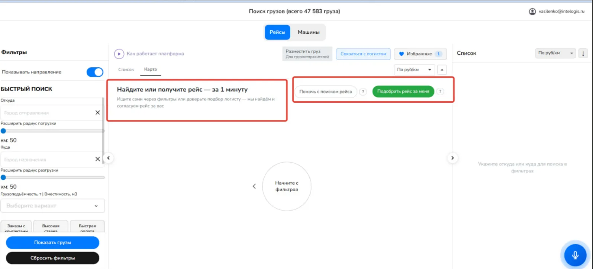Clear the 'Город отправления' field with X
Screen dimensions: 593x269
click(x=97, y=113)
